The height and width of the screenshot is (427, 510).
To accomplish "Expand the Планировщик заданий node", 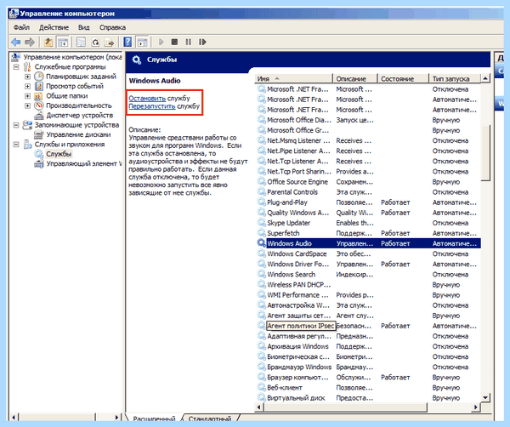I will tap(28, 77).
